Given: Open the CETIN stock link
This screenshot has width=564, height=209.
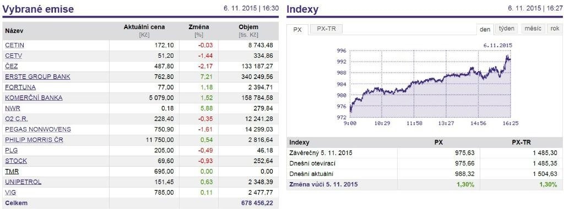Looking at the screenshot, I should (x=15, y=45).
